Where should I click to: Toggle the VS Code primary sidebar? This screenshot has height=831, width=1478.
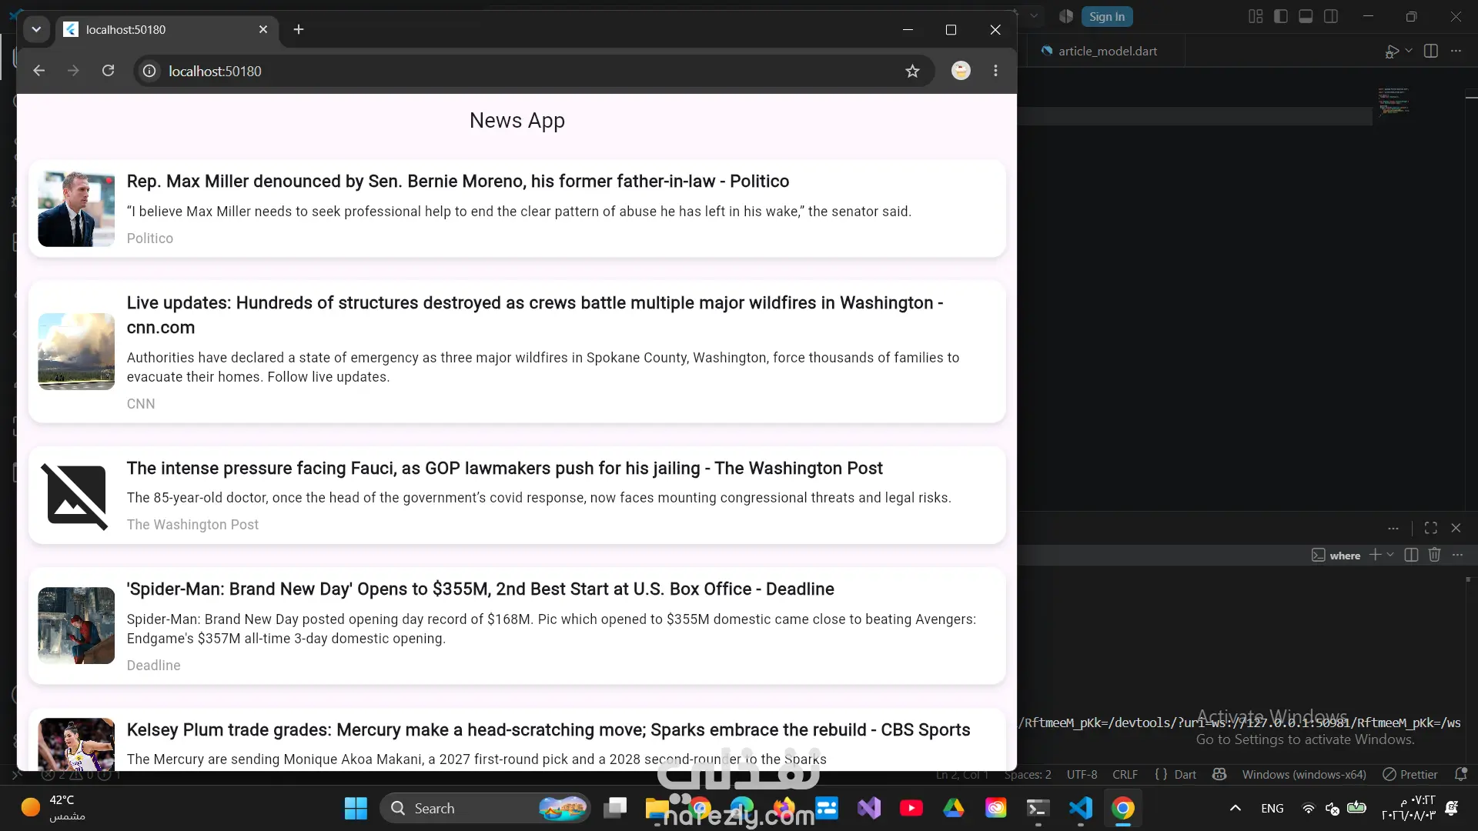(x=1281, y=16)
